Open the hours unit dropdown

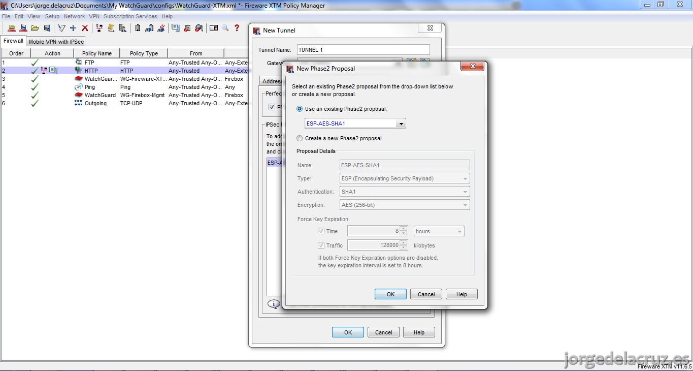[x=439, y=231]
